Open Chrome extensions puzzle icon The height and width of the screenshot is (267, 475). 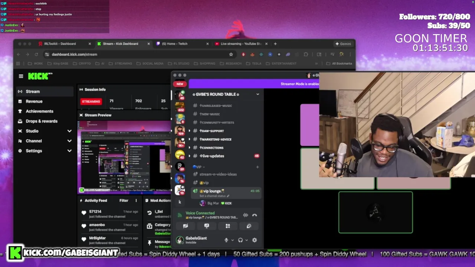pyautogui.click(x=306, y=55)
